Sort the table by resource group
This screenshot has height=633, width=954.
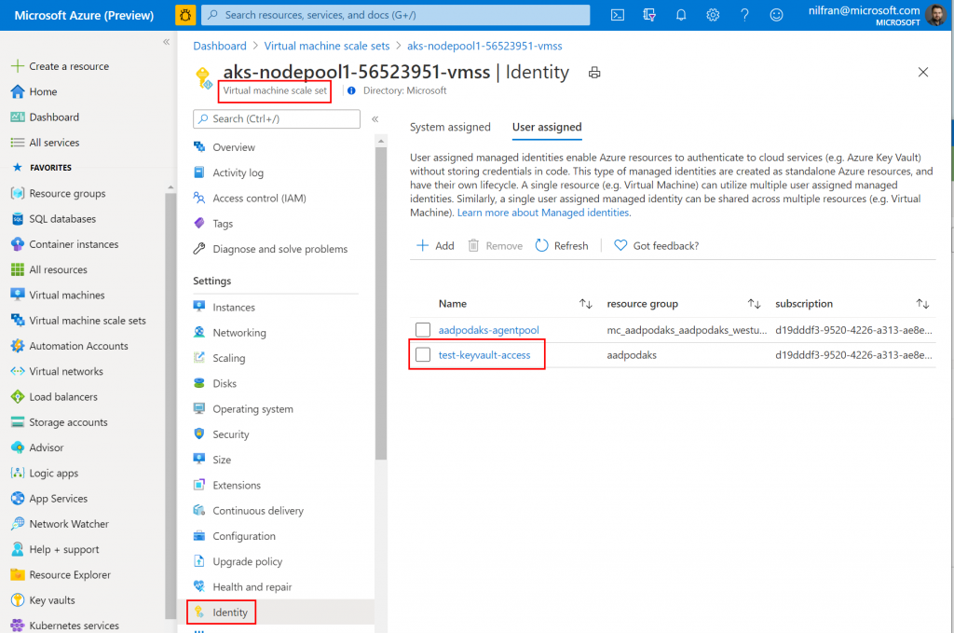[x=755, y=304]
